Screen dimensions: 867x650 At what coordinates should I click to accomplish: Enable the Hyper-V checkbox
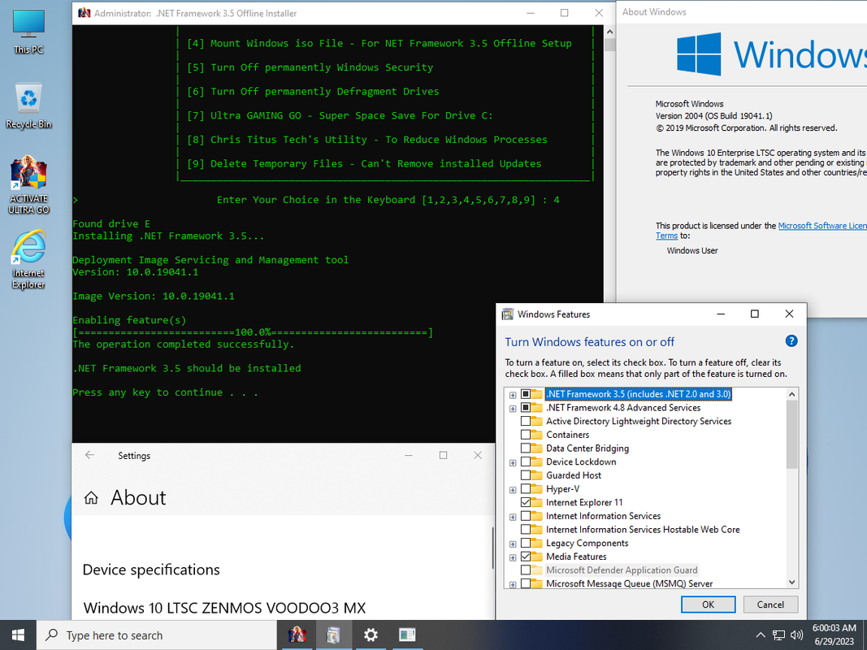tap(525, 488)
